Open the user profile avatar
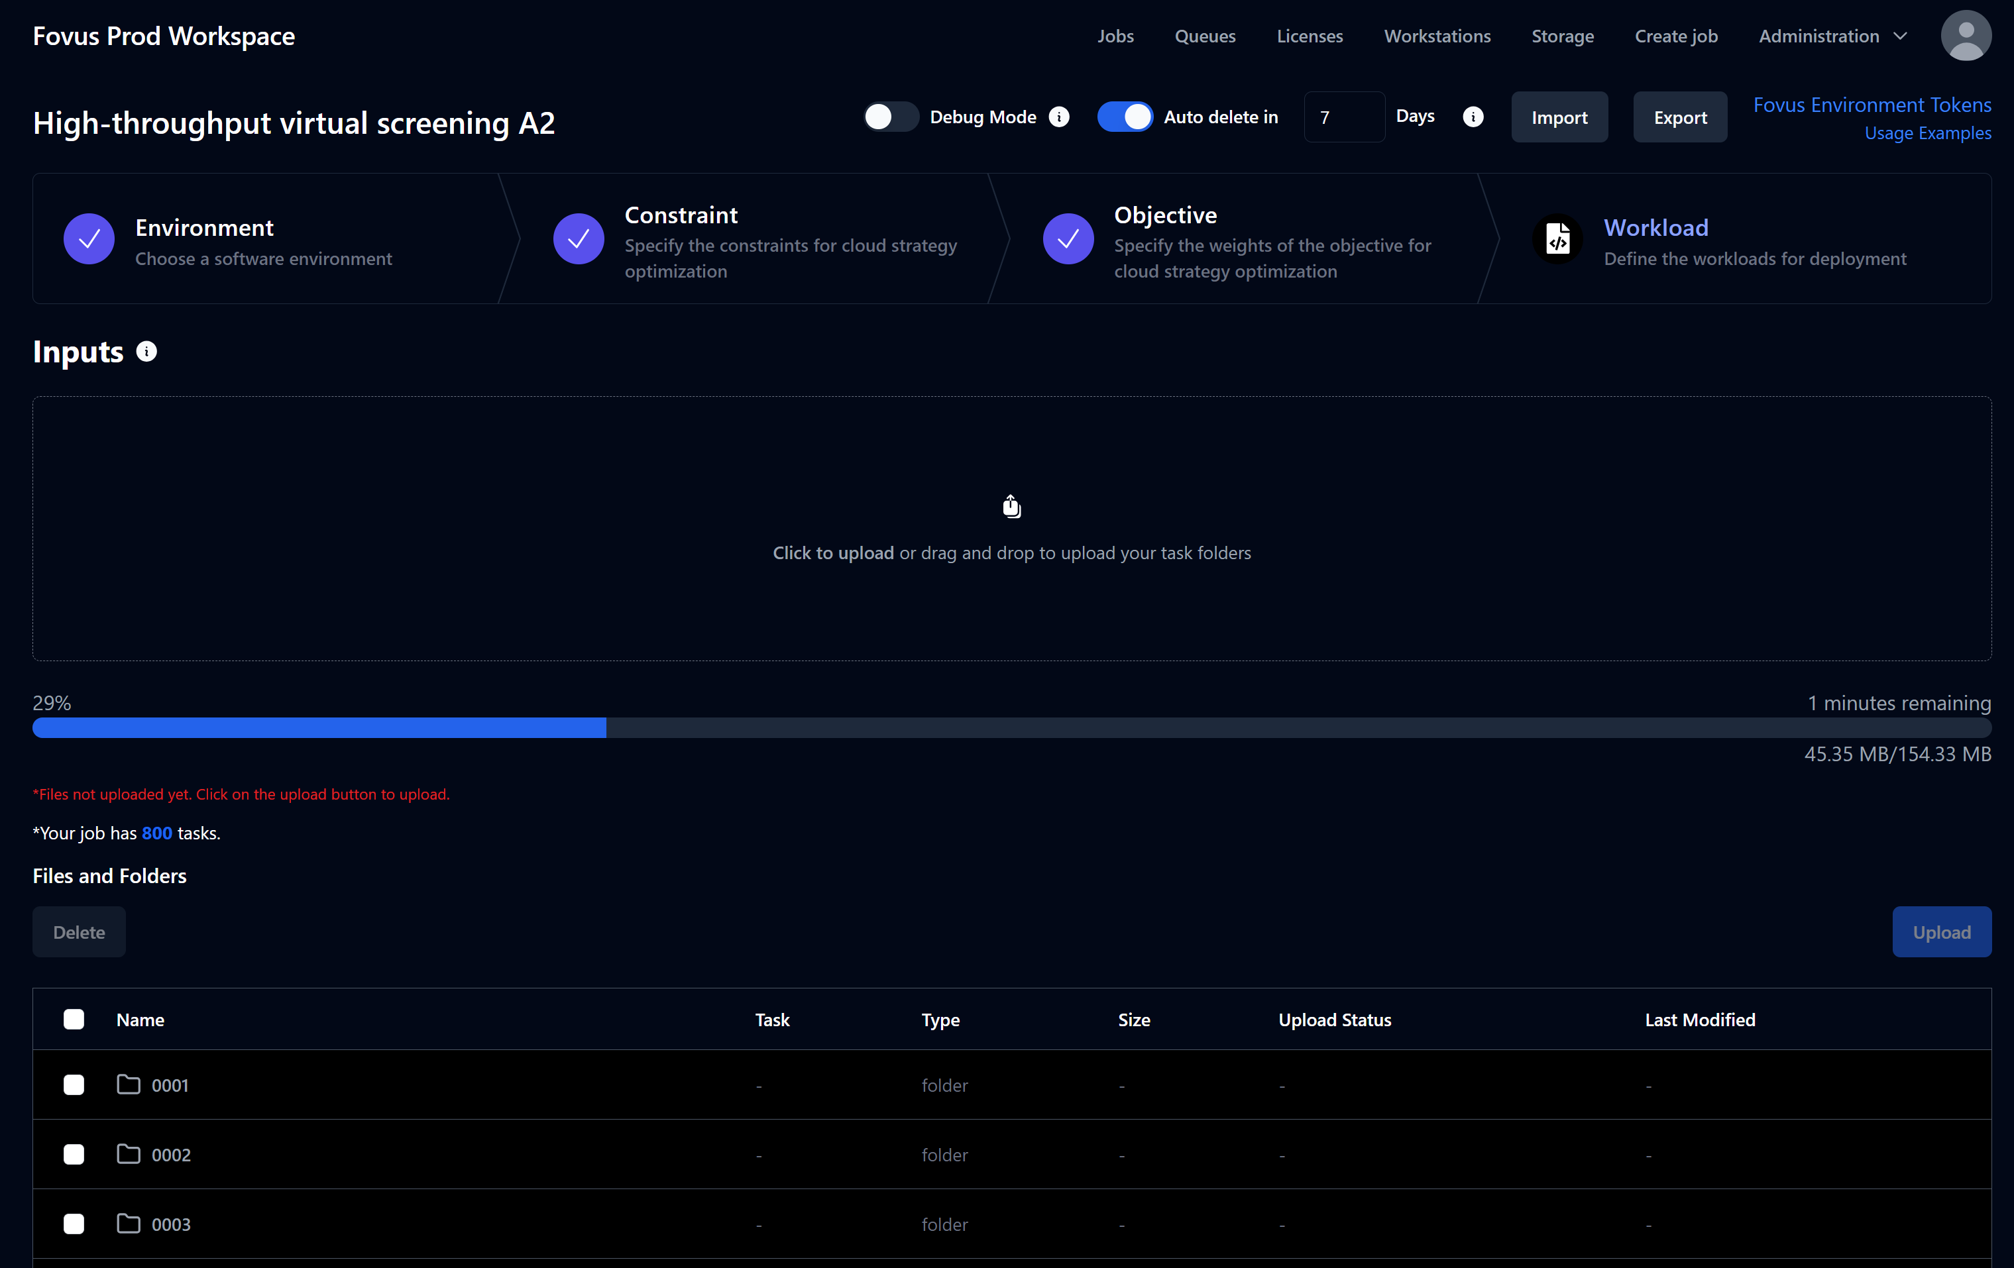This screenshot has height=1268, width=2014. pos(1966,36)
